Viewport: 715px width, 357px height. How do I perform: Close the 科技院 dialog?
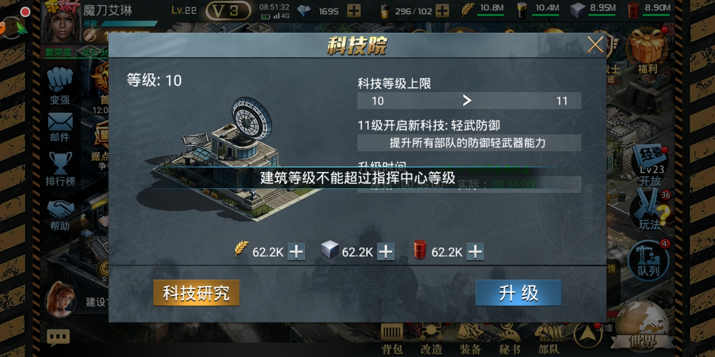point(595,45)
